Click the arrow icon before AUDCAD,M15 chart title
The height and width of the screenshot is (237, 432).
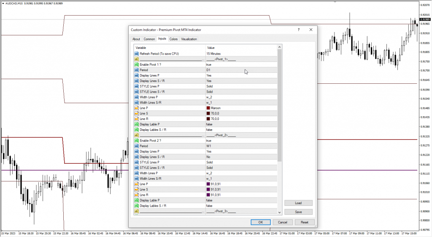pos(3,3)
